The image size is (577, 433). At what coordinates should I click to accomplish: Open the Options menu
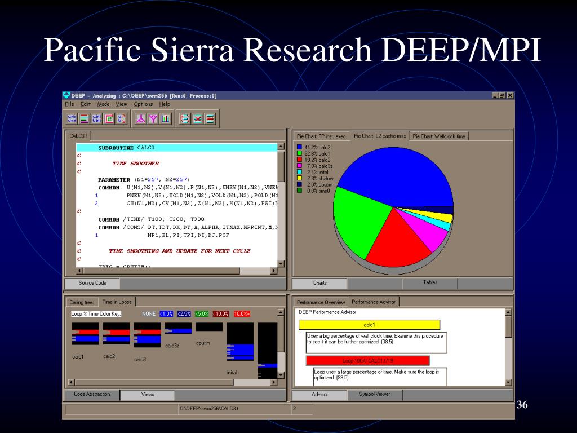[143, 104]
